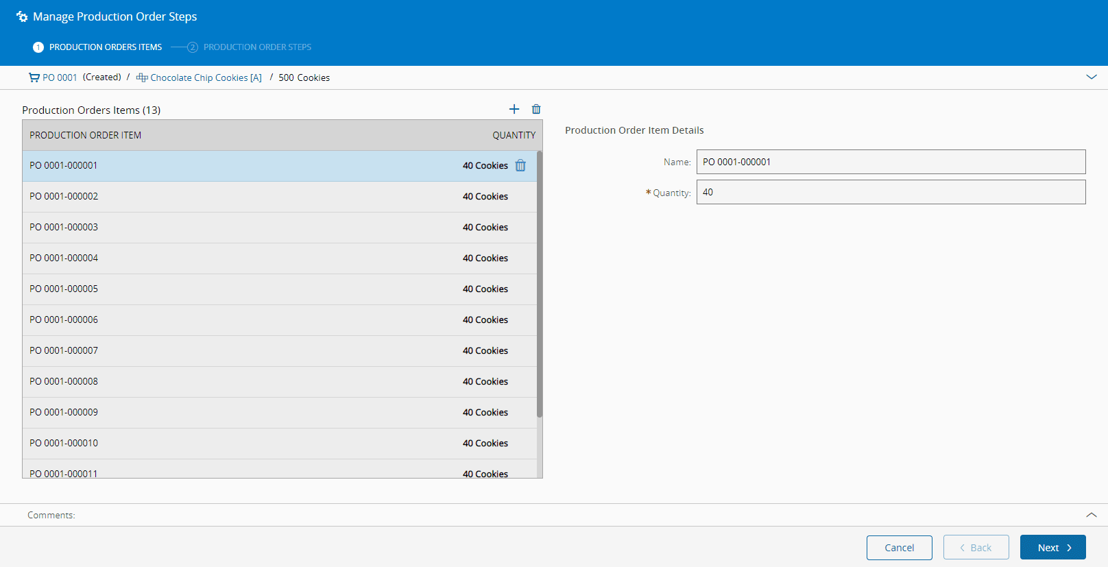Focus the Quantity input field
This screenshot has height=567, width=1108.
point(891,192)
